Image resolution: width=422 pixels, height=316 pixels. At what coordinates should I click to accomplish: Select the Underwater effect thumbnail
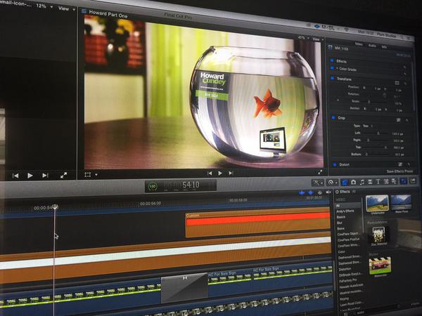click(x=377, y=203)
